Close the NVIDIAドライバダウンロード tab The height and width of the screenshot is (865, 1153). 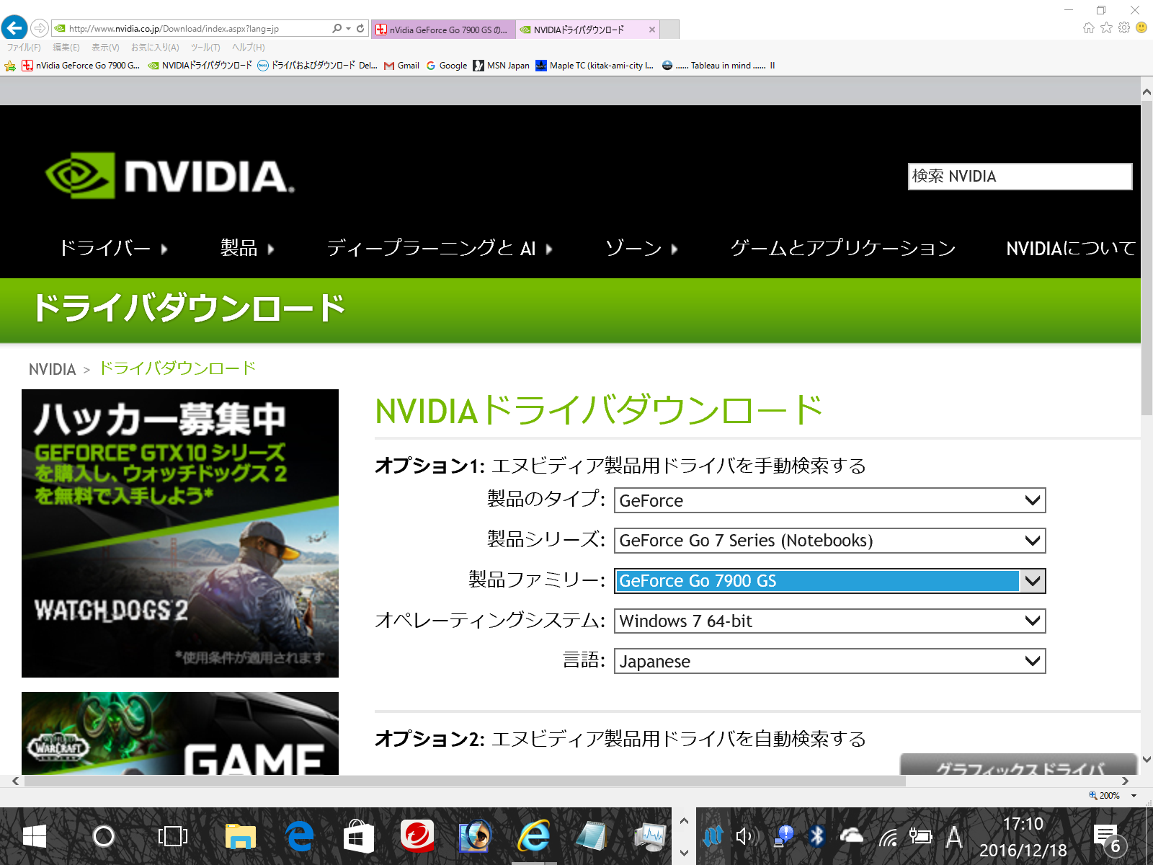652,30
